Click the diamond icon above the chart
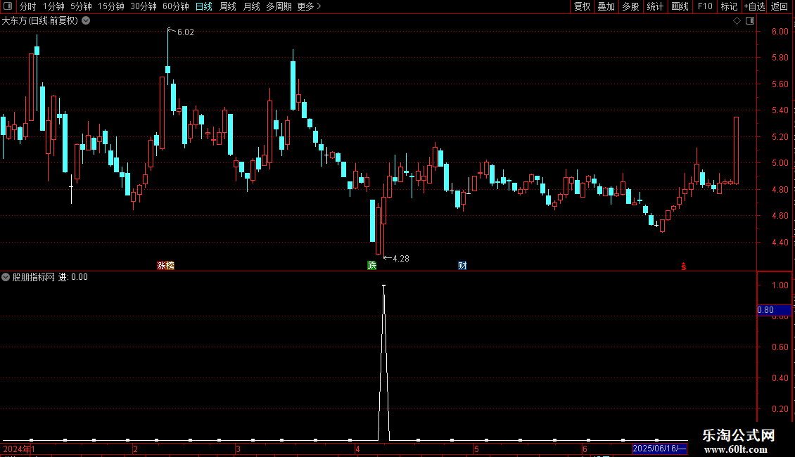This screenshot has width=795, height=457. tap(737, 21)
